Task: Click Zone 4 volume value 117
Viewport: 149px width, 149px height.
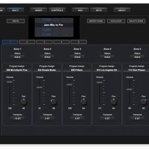Action: [x=100, y=108]
